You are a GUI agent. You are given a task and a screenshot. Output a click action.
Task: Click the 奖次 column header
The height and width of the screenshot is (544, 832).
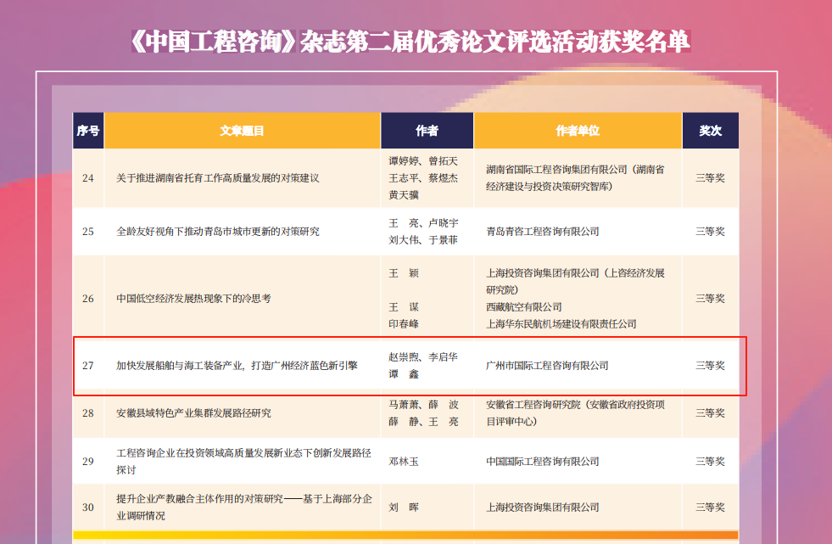coord(710,131)
